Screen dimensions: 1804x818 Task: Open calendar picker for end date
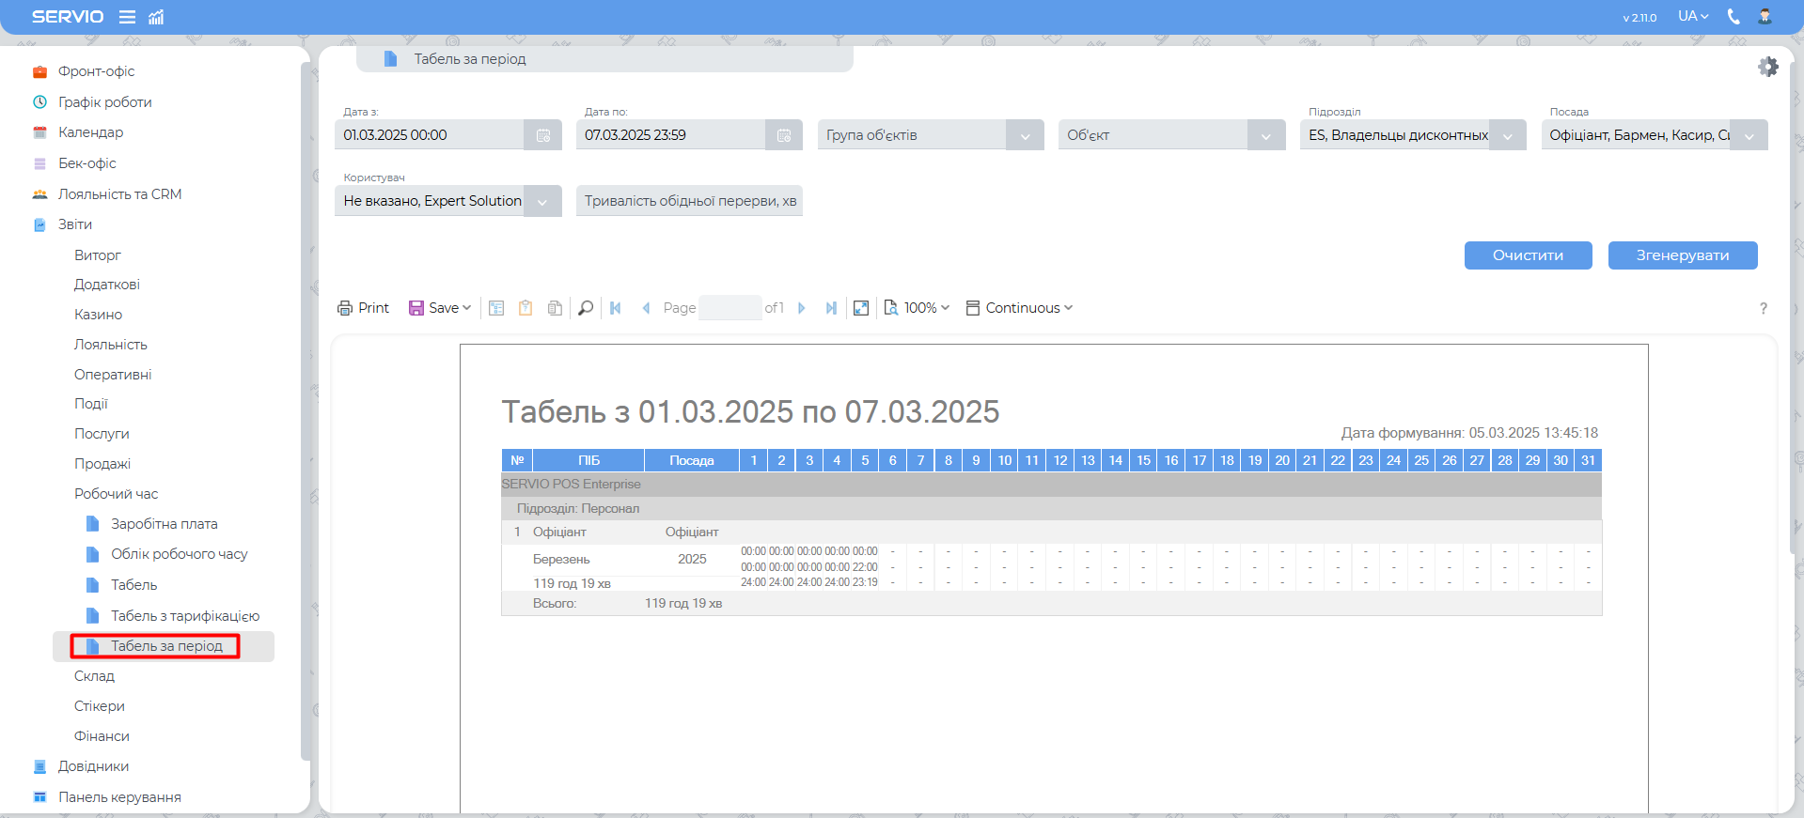[784, 135]
